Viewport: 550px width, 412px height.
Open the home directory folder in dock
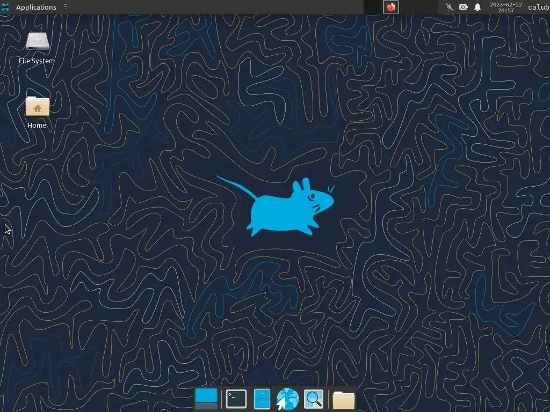(x=343, y=399)
